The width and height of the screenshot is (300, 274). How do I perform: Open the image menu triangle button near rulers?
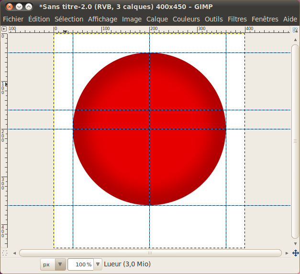4,29
